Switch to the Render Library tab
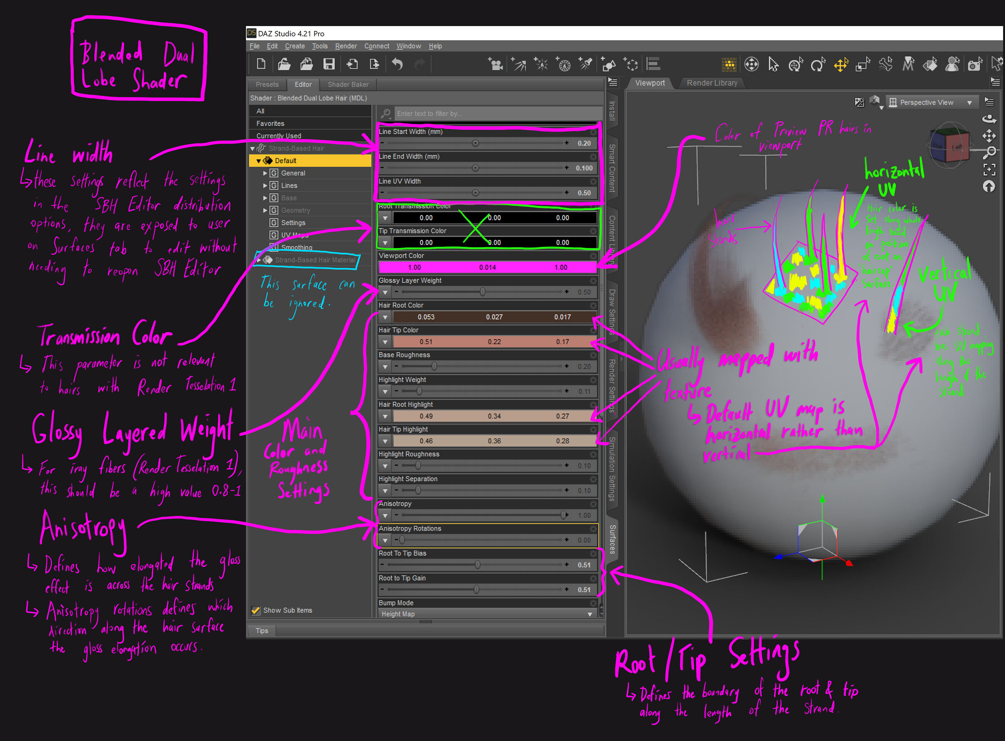Image resolution: width=1005 pixels, height=741 pixels. [712, 83]
